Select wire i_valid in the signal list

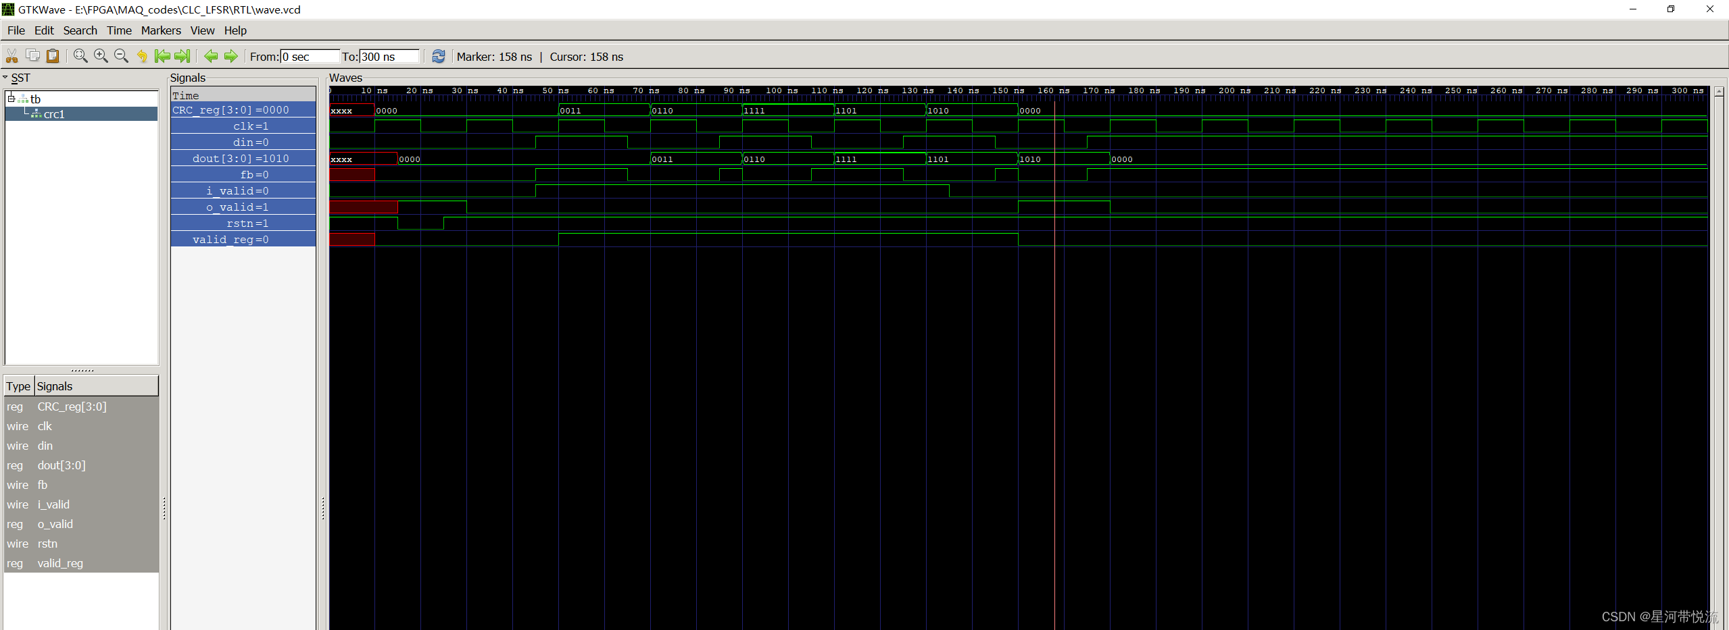[81, 504]
